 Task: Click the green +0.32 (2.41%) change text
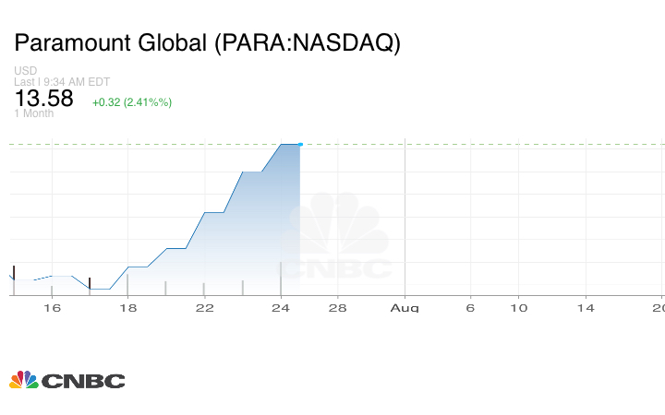pos(132,101)
